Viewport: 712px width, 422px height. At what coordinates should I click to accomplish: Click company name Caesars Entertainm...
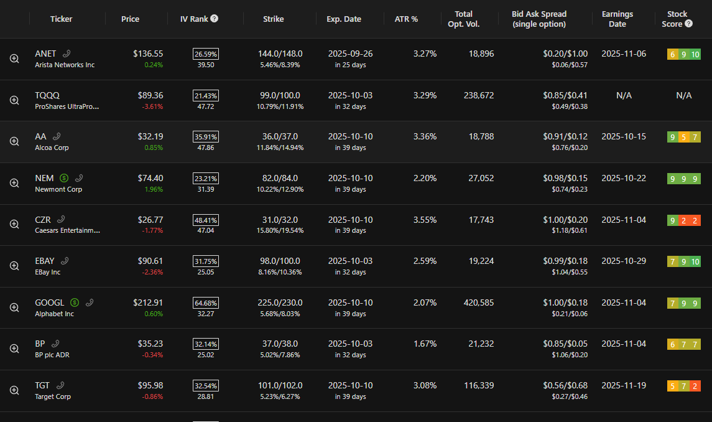[x=68, y=230]
